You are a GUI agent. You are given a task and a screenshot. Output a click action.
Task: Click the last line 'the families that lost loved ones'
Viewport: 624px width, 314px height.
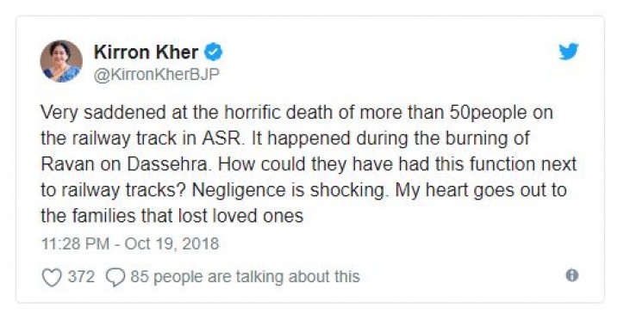[172, 216]
